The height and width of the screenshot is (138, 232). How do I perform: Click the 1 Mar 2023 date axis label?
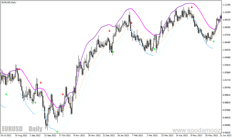(x=152, y=135)
